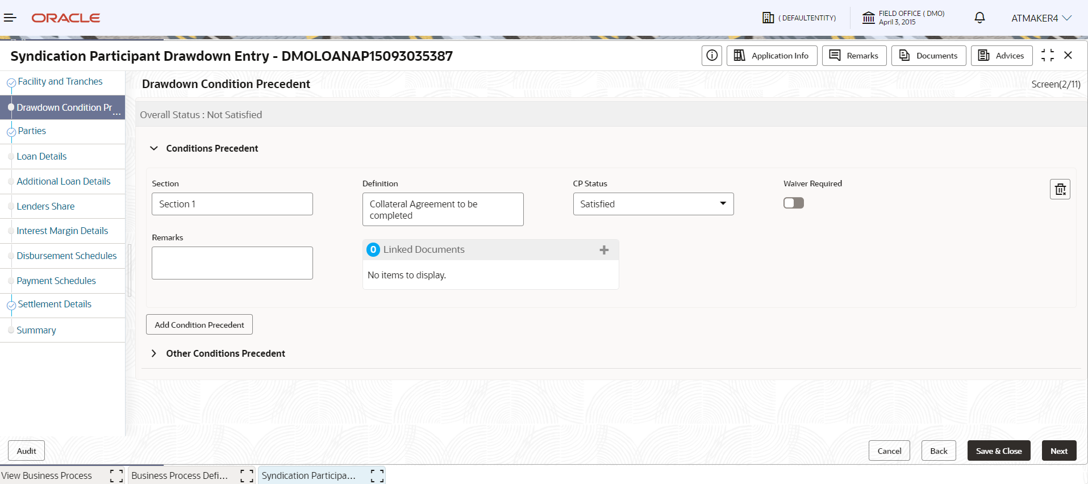This screenshot has width=1088, height=484.
Task: Add linked document with plus icon
Action: [x=604, y=250]
